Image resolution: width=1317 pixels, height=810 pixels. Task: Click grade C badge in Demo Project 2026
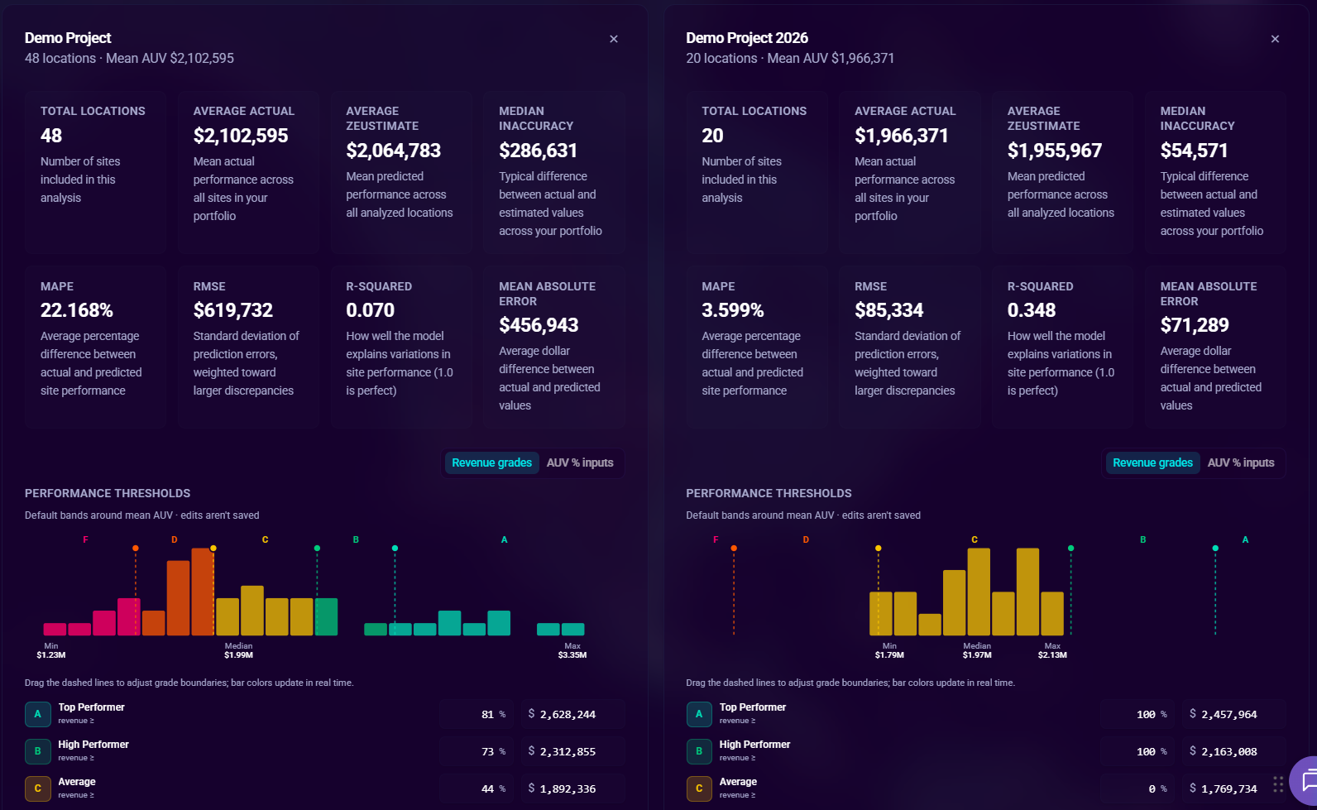(x=699, y=788)
